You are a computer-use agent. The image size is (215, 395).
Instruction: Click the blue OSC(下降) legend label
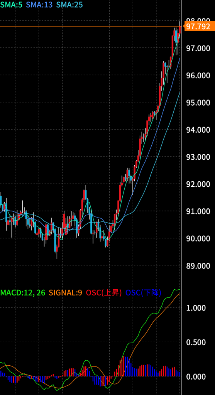143,292
